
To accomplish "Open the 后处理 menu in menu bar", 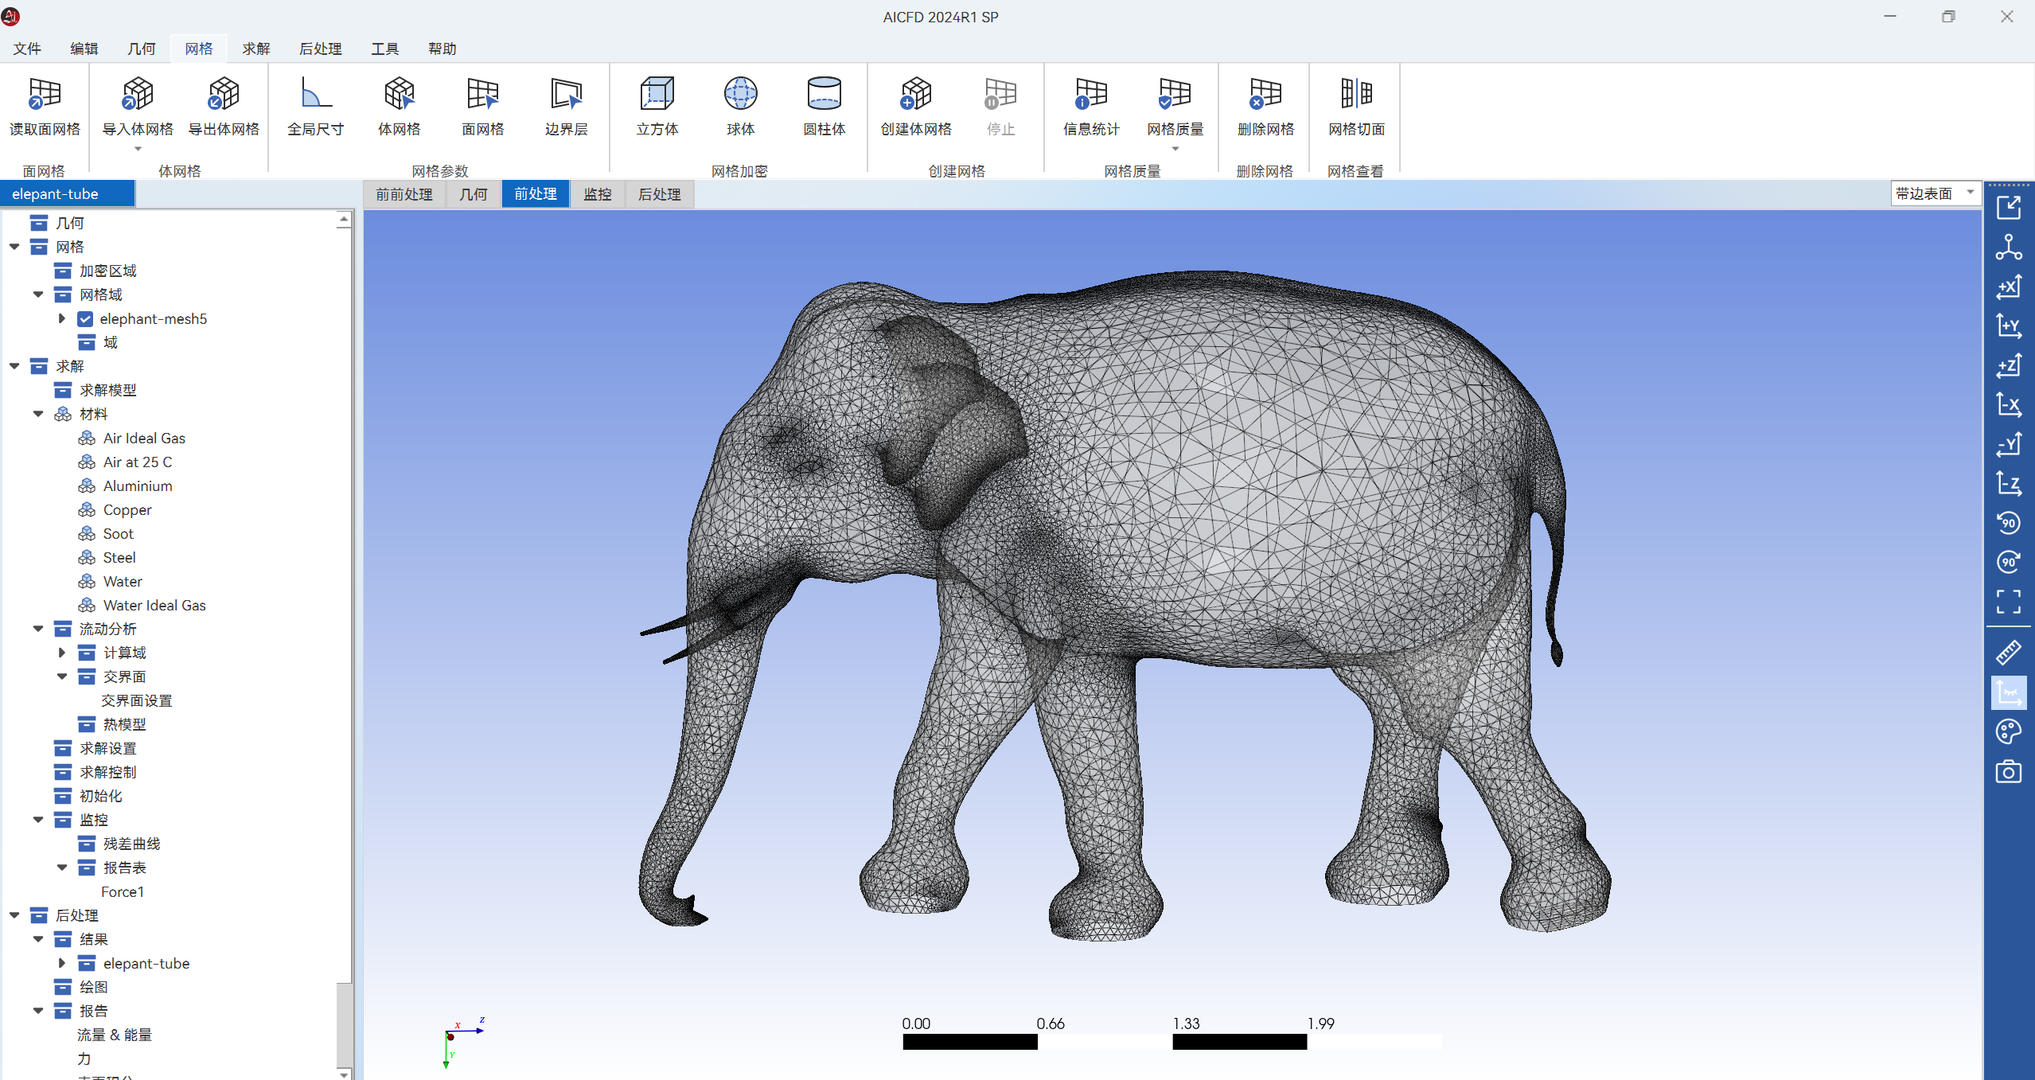I will pos(320,49).
